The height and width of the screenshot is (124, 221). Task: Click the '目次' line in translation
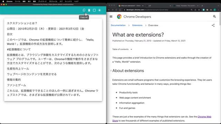click(x=10, y=34)
